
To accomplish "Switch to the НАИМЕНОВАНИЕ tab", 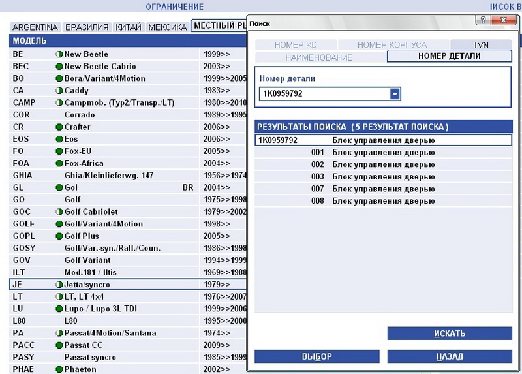I will [x=319, y=57].
